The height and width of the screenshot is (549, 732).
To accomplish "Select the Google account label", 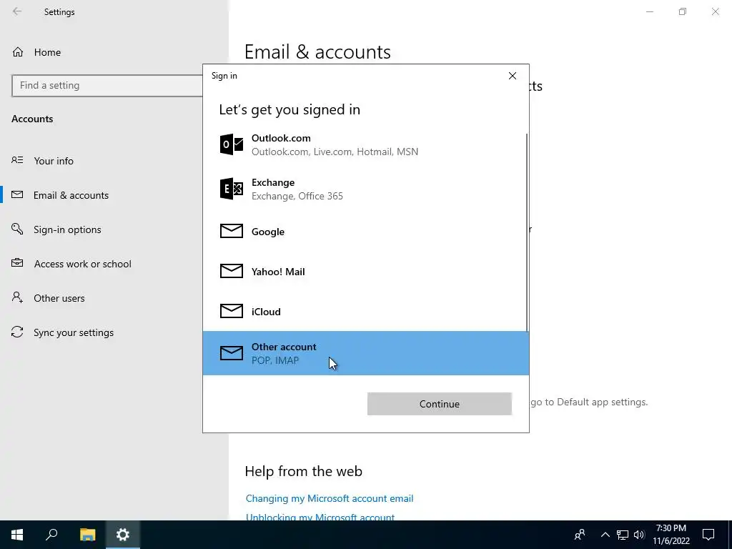I will tap(268, 232).
